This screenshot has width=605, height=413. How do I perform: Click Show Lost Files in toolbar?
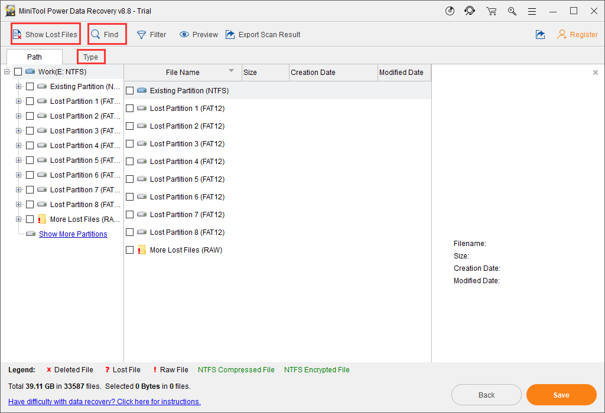(x=45, y=35)
